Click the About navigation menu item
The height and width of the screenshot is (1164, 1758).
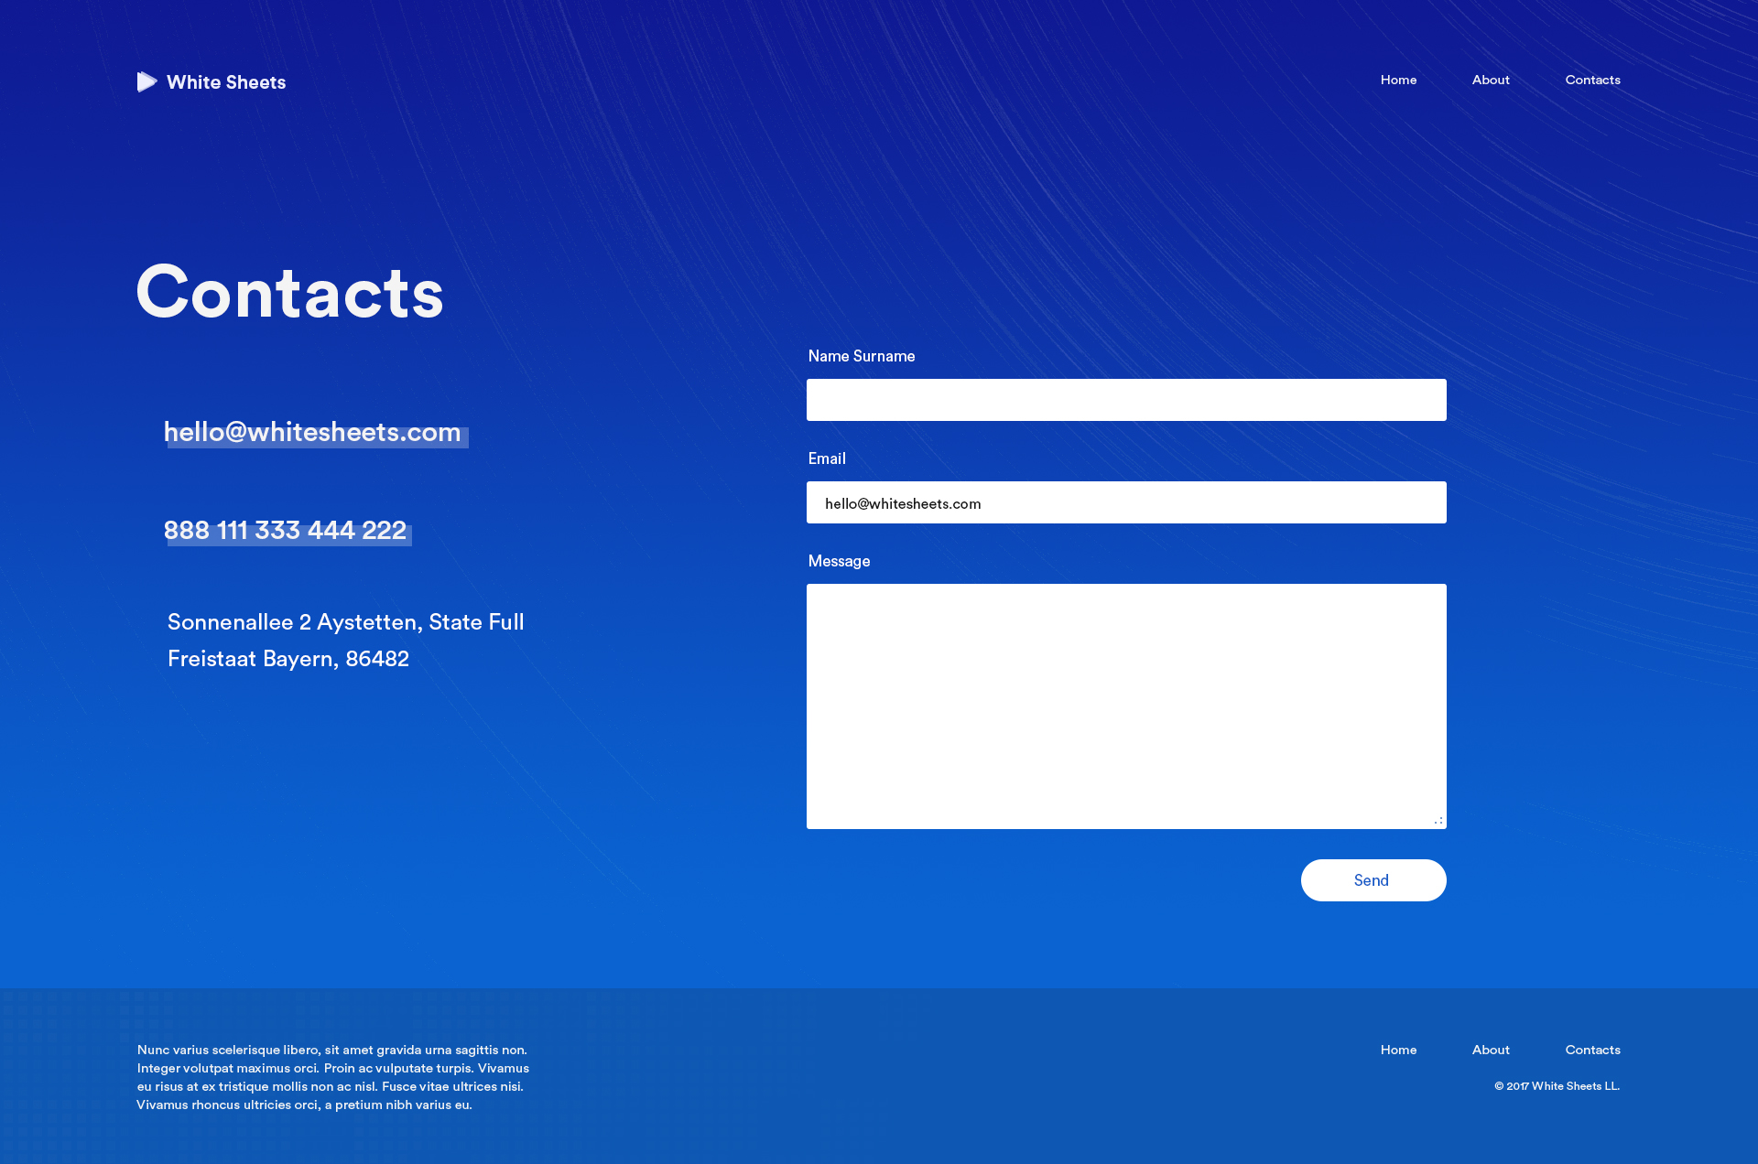1491,80
